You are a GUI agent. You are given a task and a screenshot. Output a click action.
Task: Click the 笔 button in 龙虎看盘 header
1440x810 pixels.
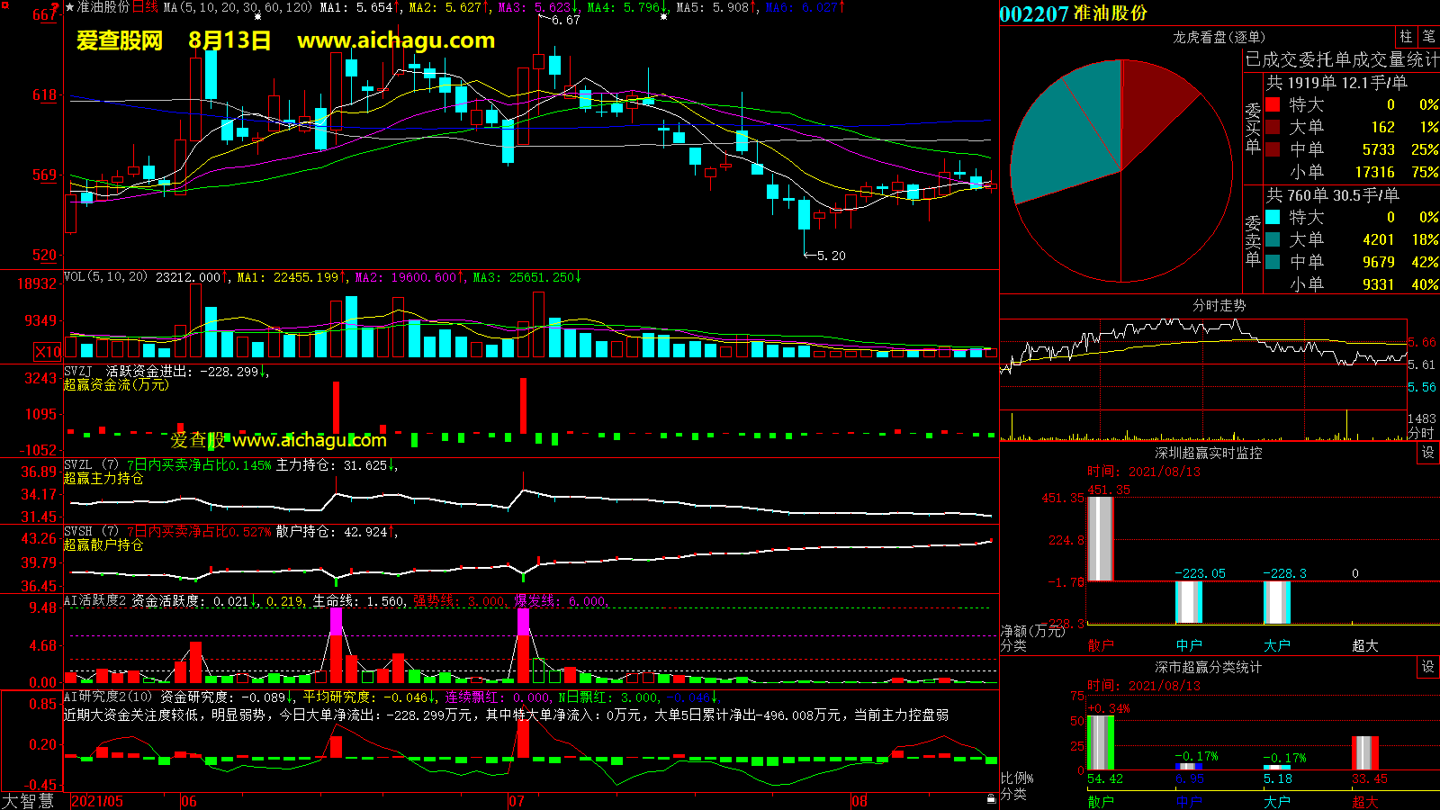tap(1429, 37)
